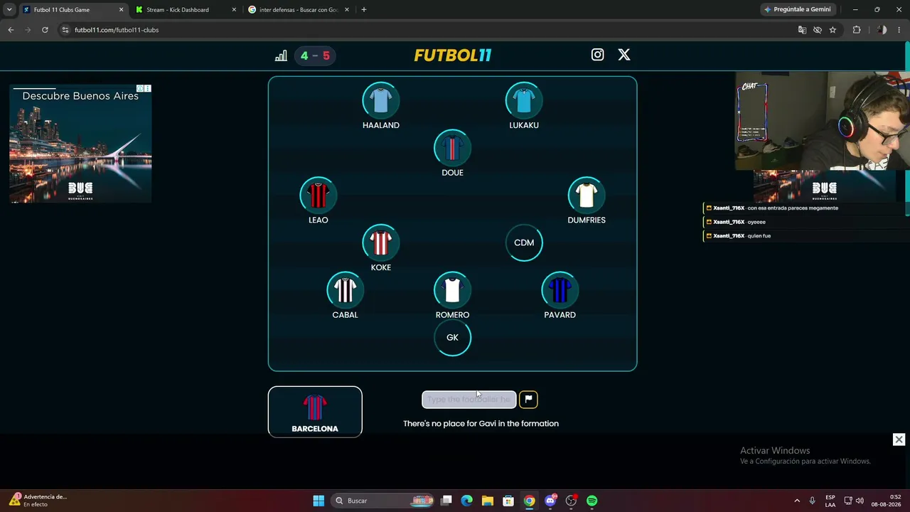
Task: Select Dumfries' cream shirt
Action: tap(587, 196)
